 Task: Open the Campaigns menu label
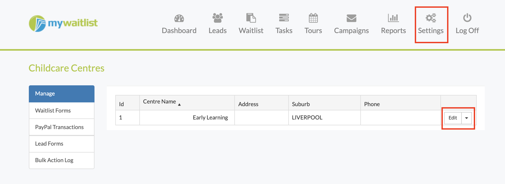click(351, 31)
